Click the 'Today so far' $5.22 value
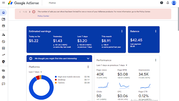The height and width of the screenshot is (101, 179). point(34,41)
